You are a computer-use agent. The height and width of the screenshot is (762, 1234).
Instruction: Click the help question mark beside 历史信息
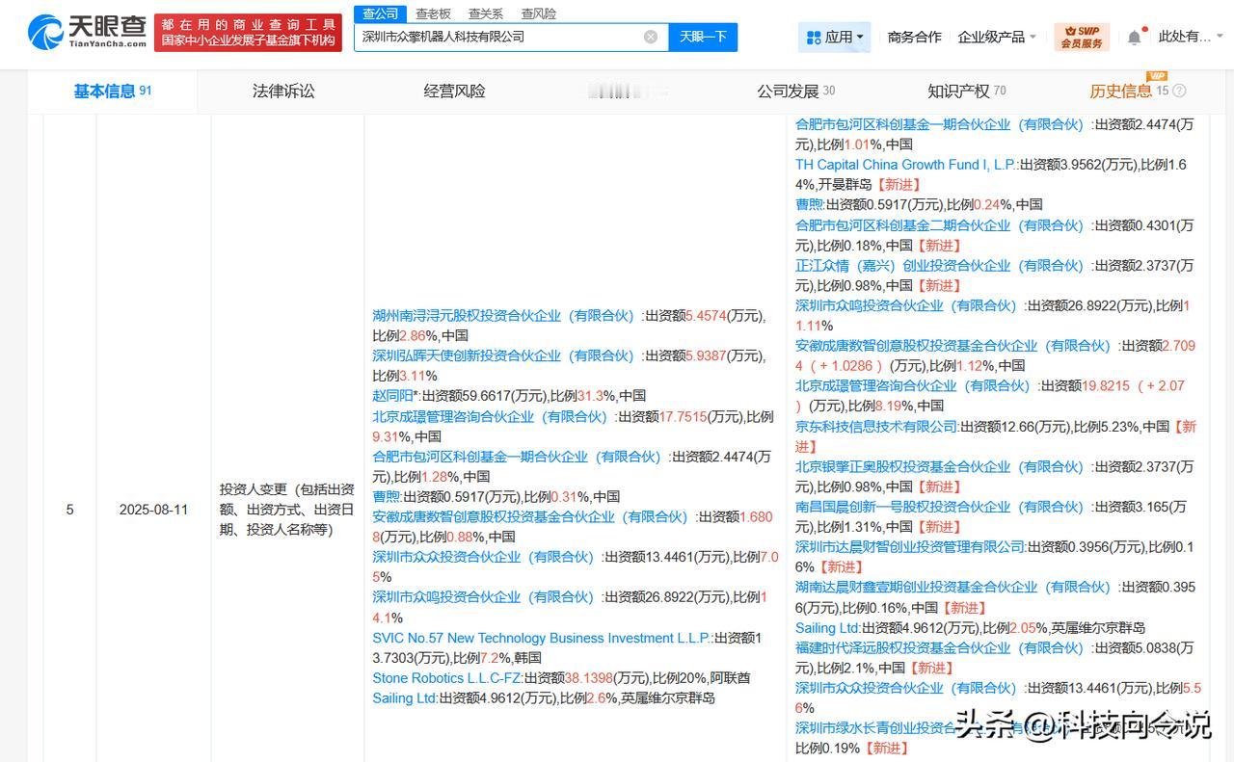pyautogui.click(x=1179, y=91)
